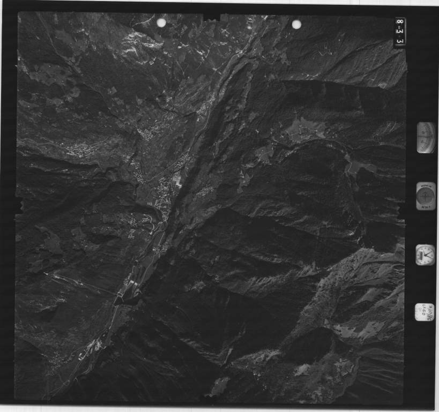Click the frame number label at top right

coord(400,31)
